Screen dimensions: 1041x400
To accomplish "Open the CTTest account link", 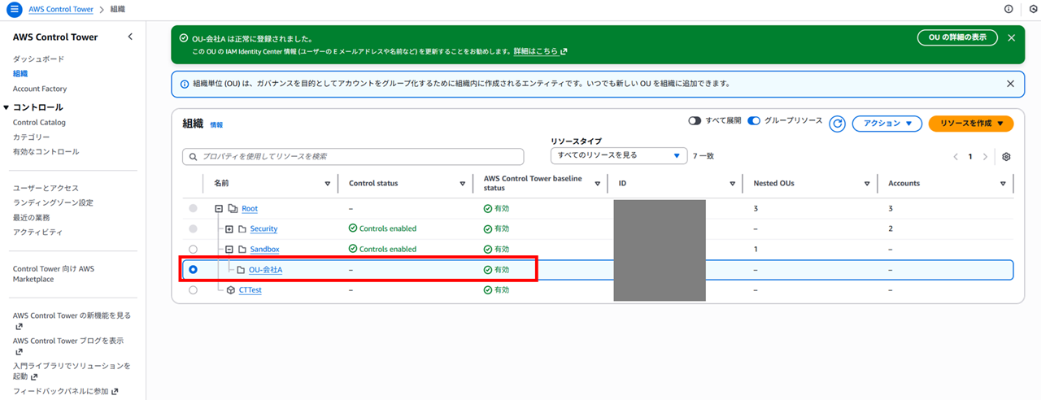I will pyautogui.click(x=250, y=289).
